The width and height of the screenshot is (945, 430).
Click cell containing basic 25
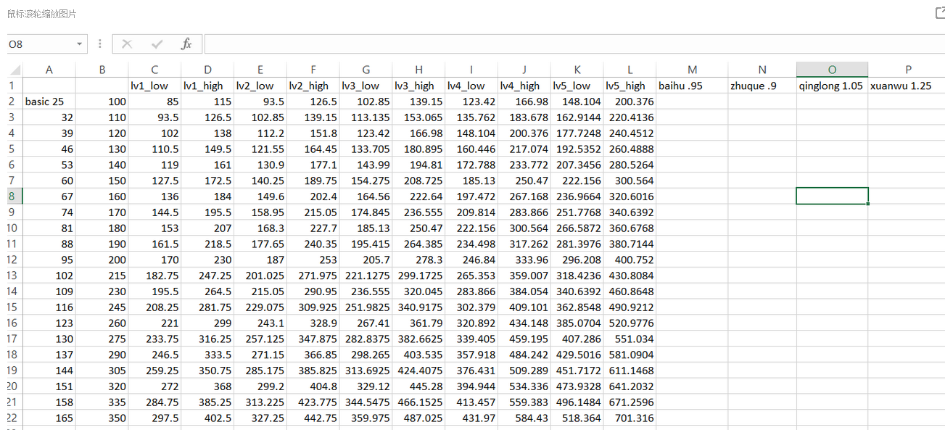pos(49,102)
